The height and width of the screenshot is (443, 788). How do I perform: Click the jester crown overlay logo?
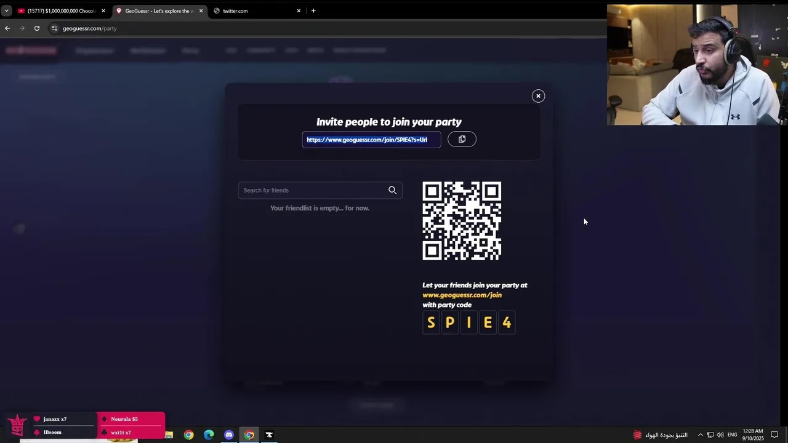(x=17, y=424)
